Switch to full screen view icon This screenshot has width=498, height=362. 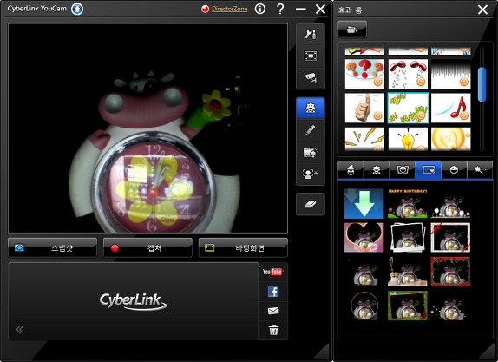click(311, 56)
